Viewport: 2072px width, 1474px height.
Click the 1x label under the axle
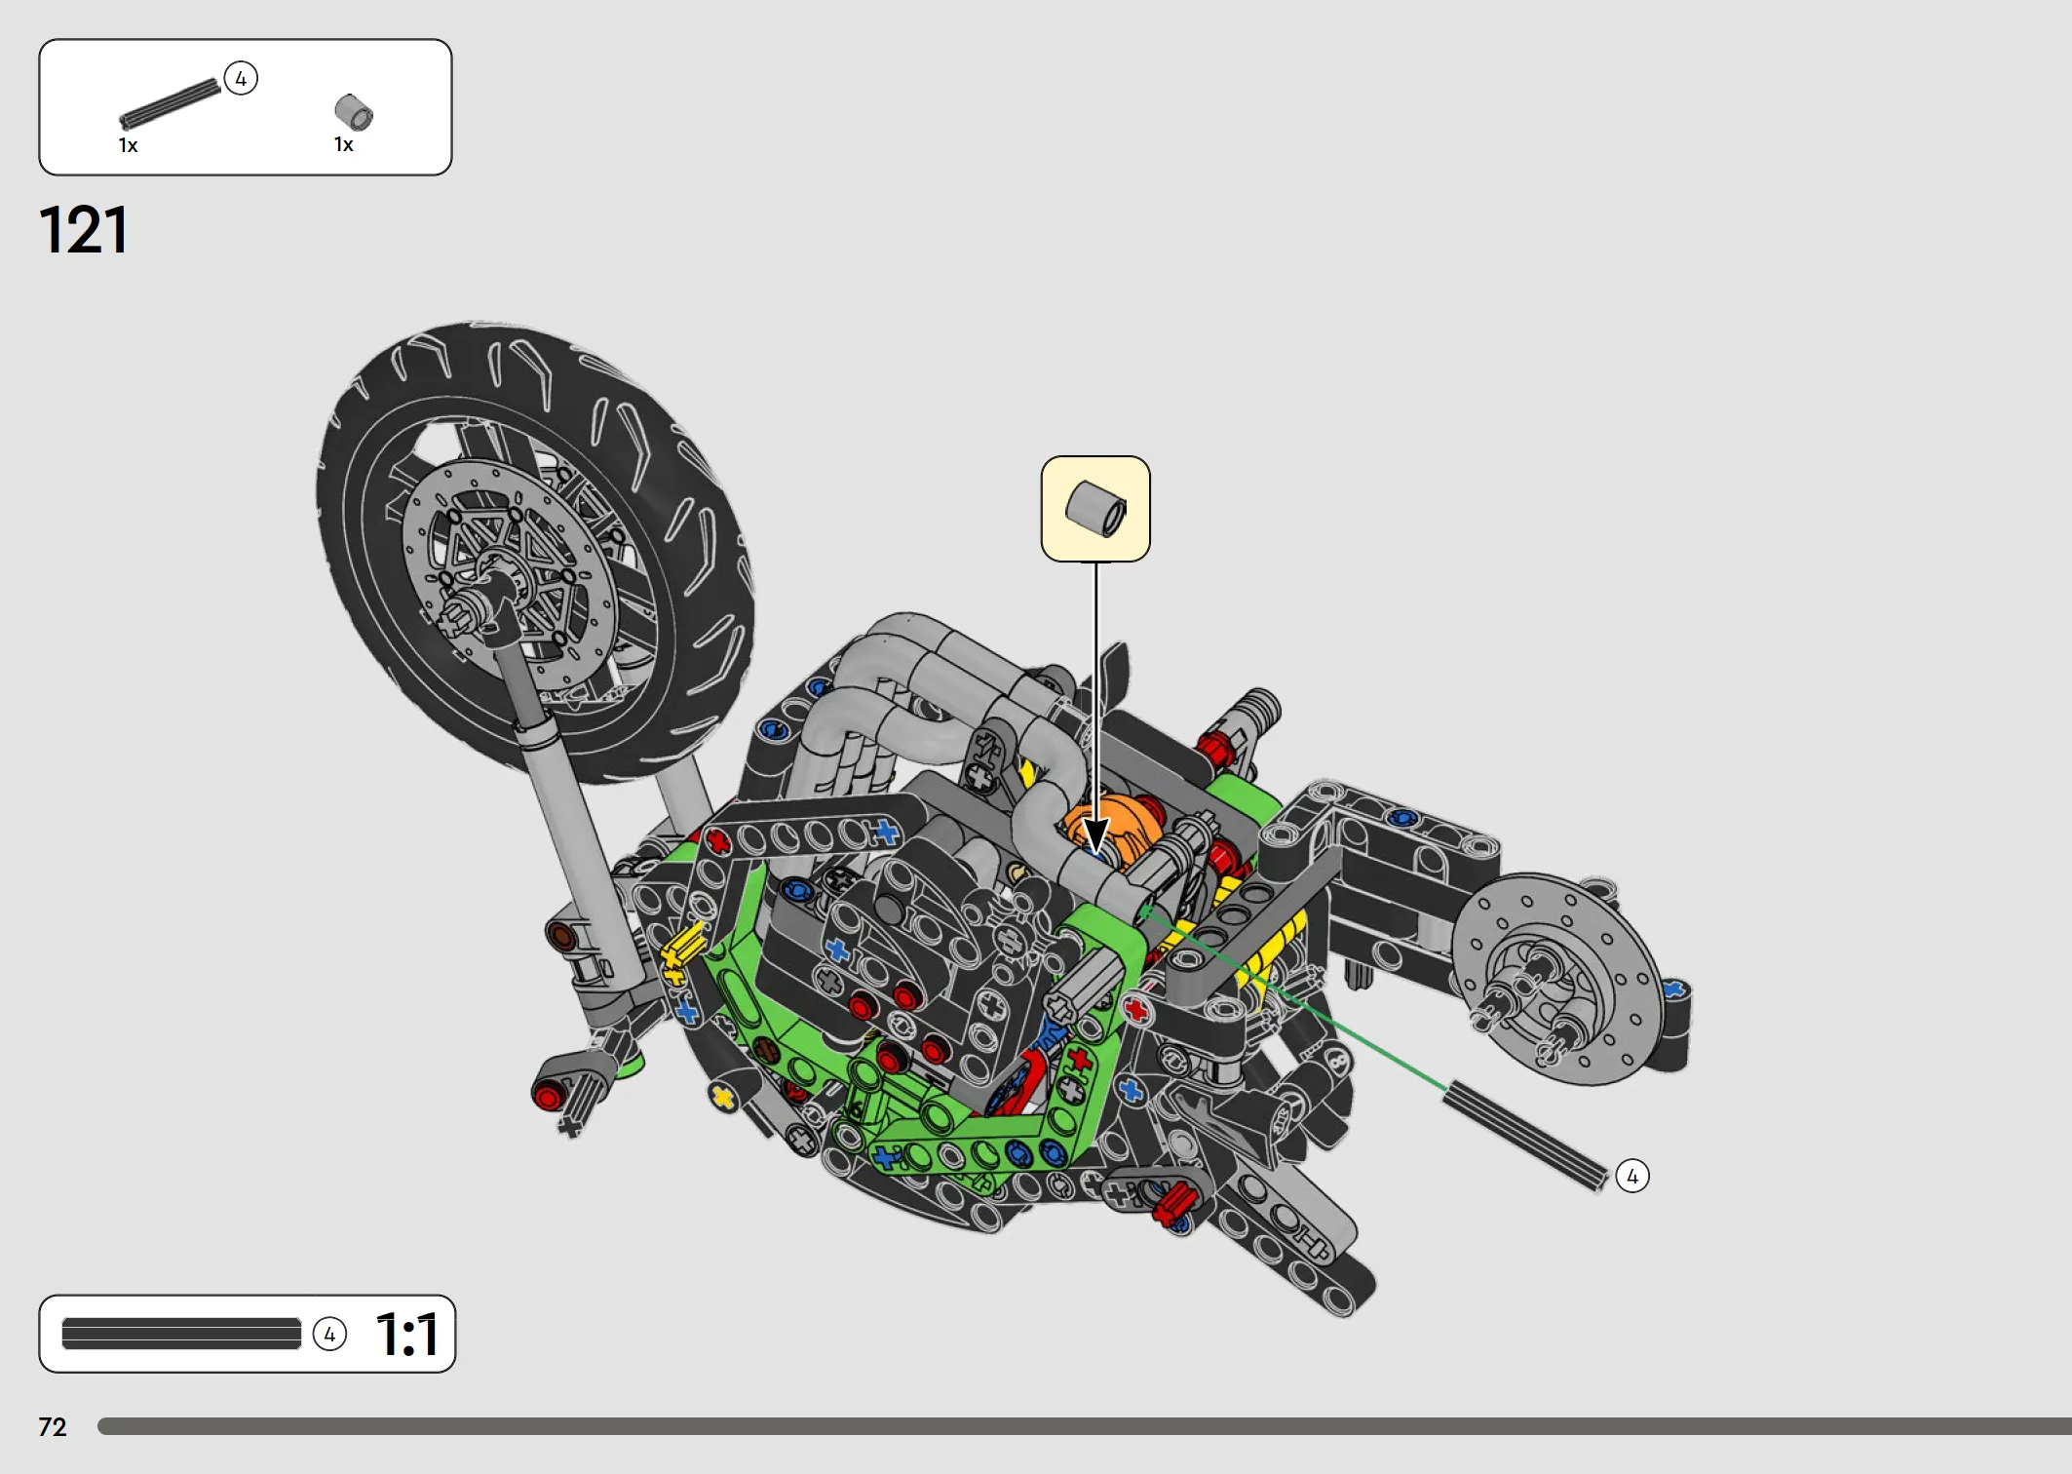click(128, 146)
